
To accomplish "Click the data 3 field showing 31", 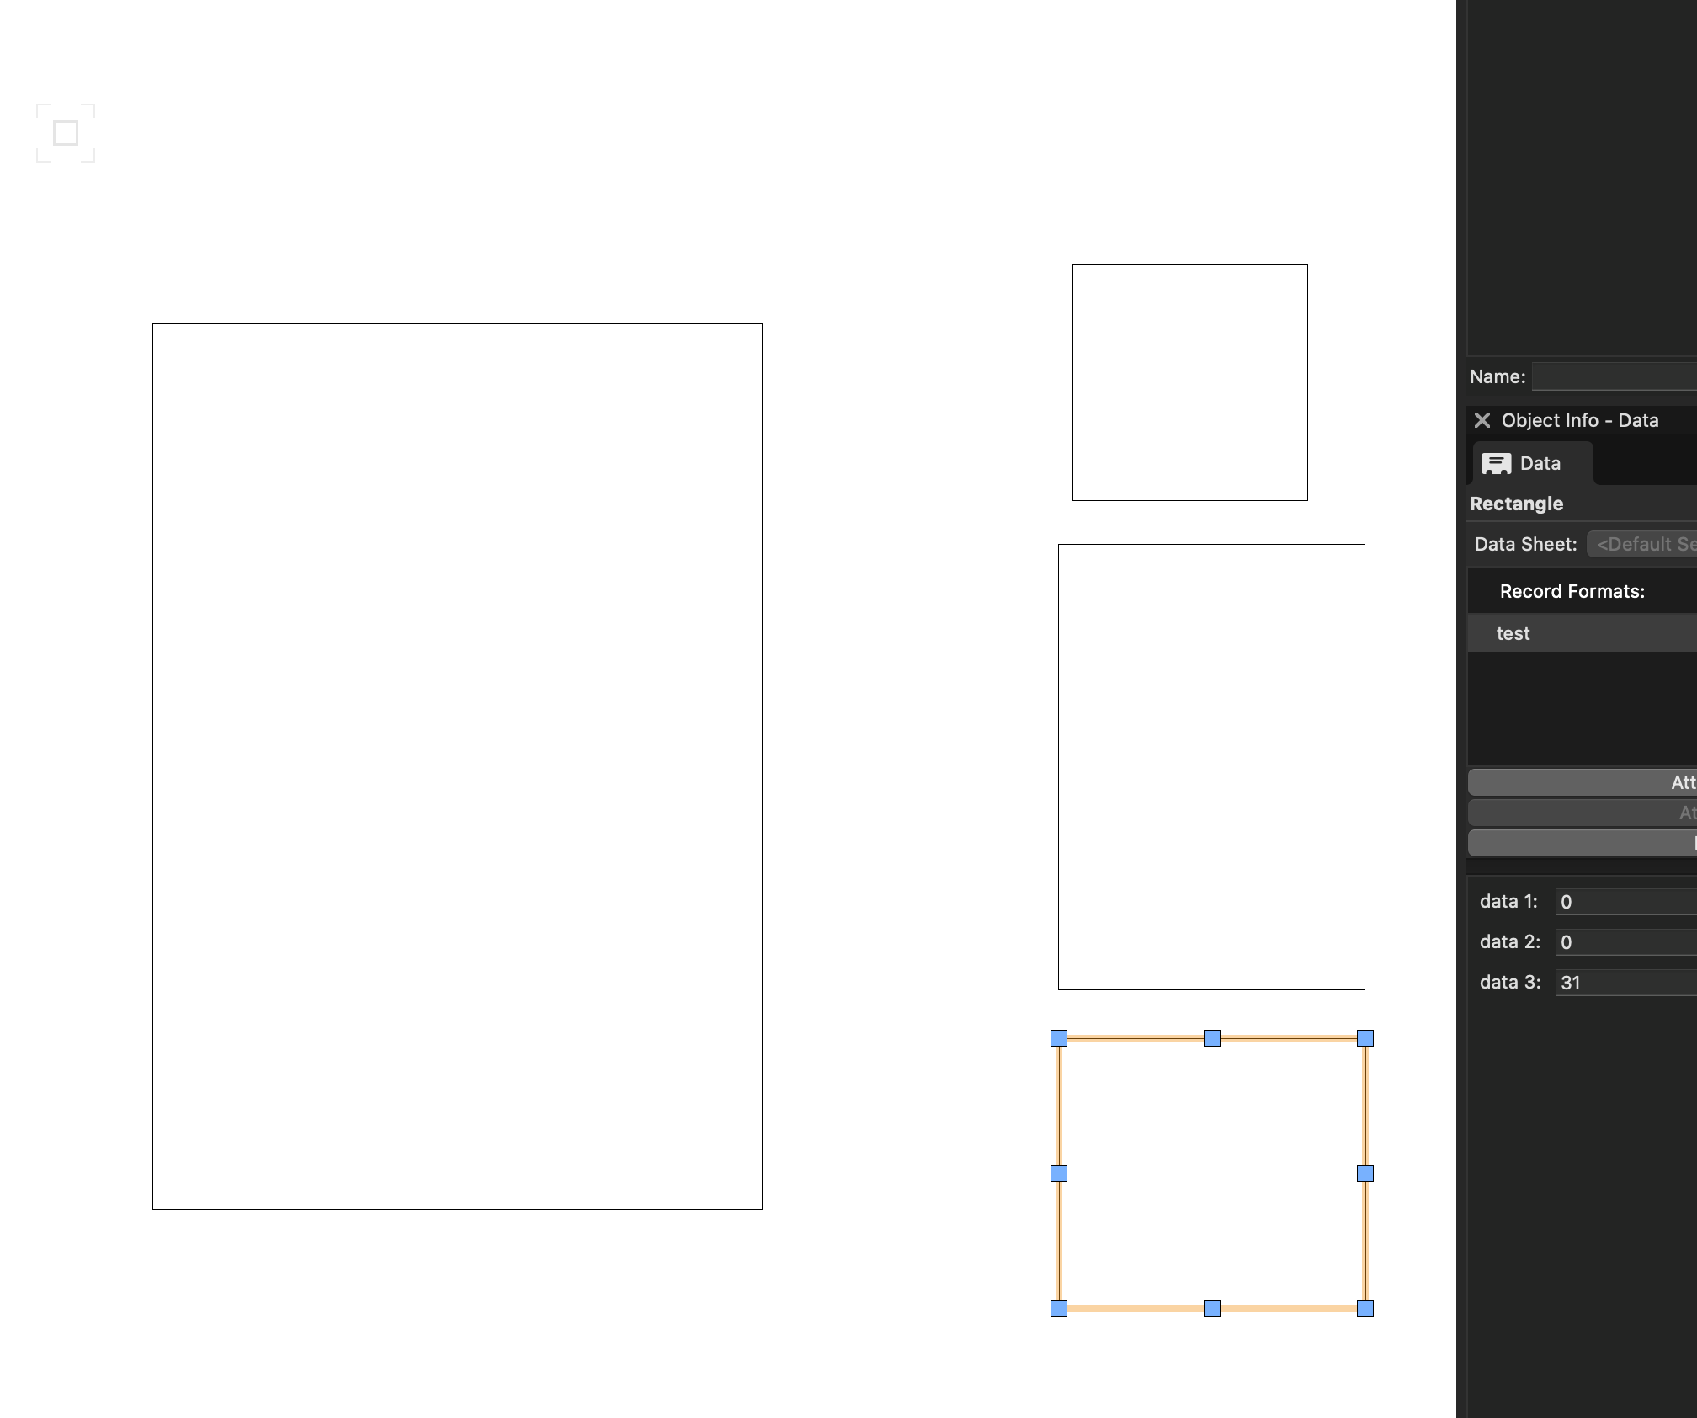I will [1625, 983].
